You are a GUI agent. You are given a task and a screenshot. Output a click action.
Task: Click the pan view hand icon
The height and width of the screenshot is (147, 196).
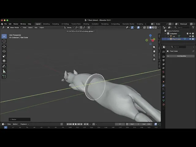click(154, 51)
